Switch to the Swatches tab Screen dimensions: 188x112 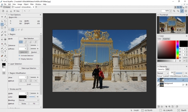(166, 39)
